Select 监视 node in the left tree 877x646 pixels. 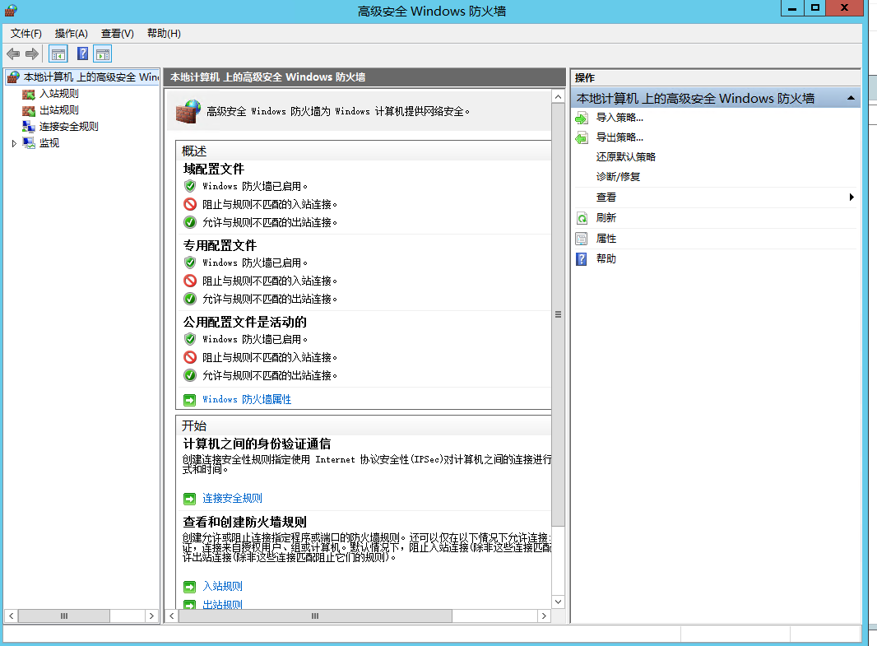click(49, 143)
